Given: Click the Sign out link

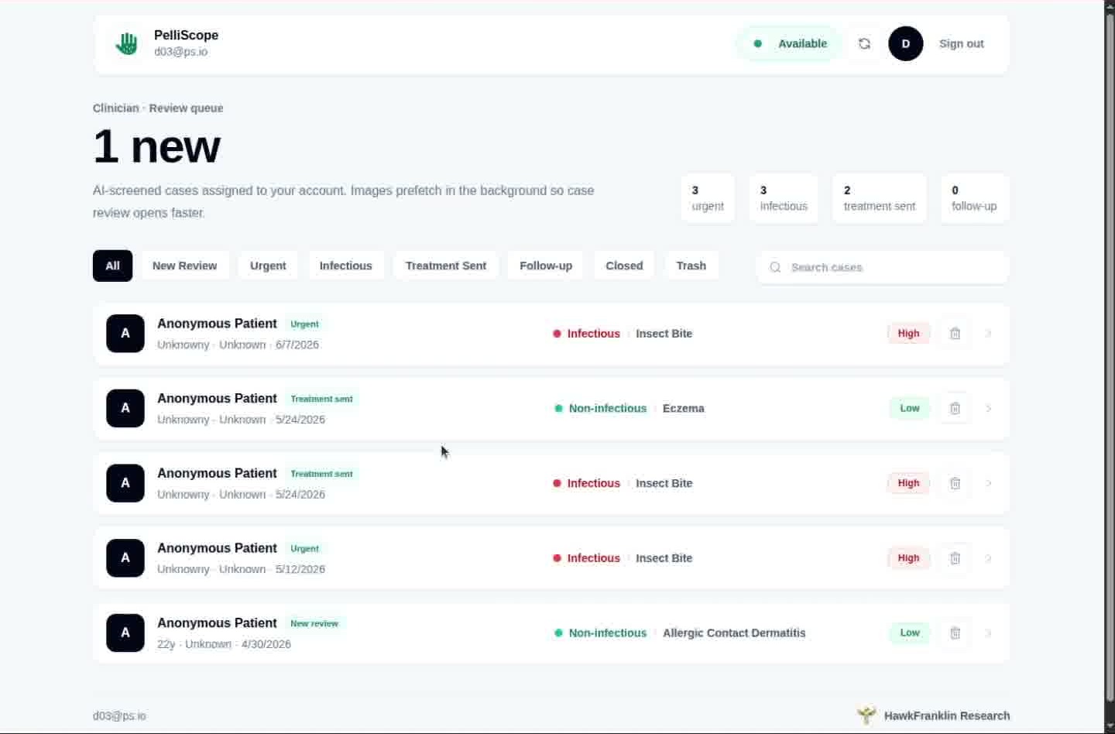Looking at the screenshot, I should [x=961, y=43].
